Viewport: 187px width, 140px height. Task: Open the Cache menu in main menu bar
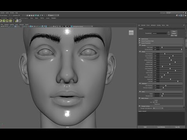(x=7, y=13)
